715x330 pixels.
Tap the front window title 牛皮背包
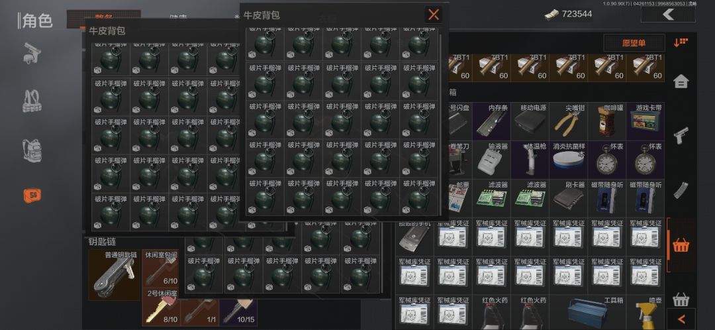(262, 15)
